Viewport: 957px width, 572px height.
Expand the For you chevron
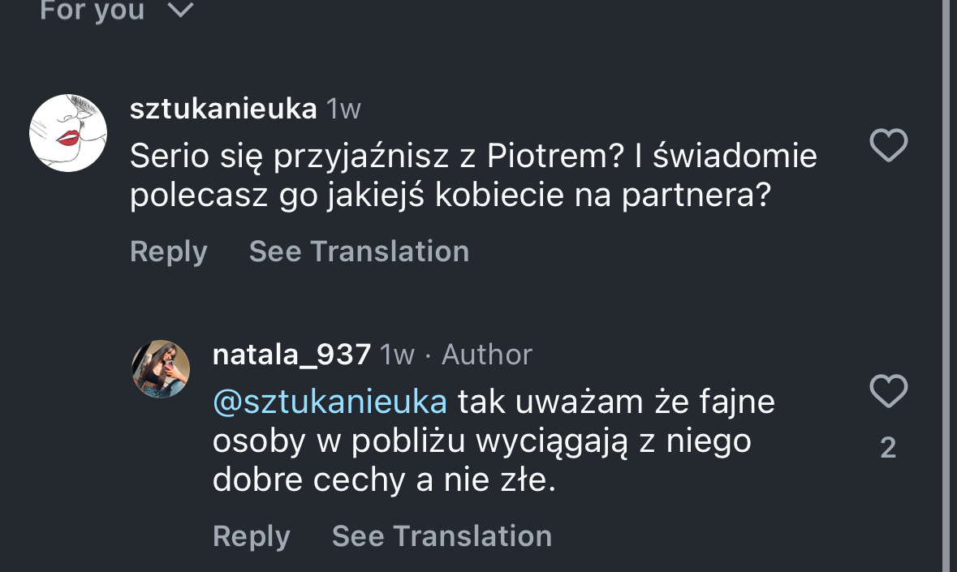[181, 11]
